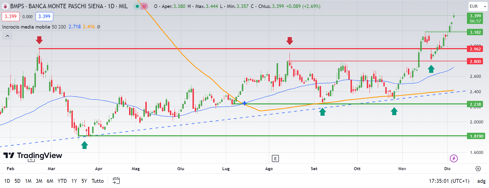
Task: Click the 1.8190 green support price label
Action: point(476,136)
